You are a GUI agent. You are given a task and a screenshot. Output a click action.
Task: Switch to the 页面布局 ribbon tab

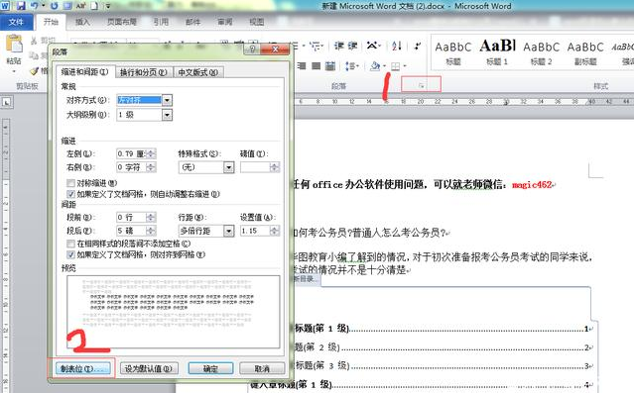coord(122,22)
